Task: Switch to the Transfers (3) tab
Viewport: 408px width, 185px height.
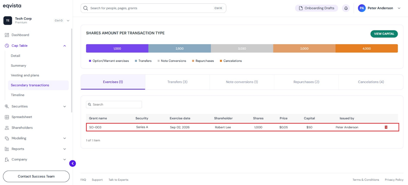Action: (x=177, y=82)
